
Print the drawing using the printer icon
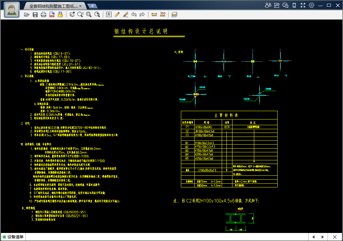(x=44, y=14)
